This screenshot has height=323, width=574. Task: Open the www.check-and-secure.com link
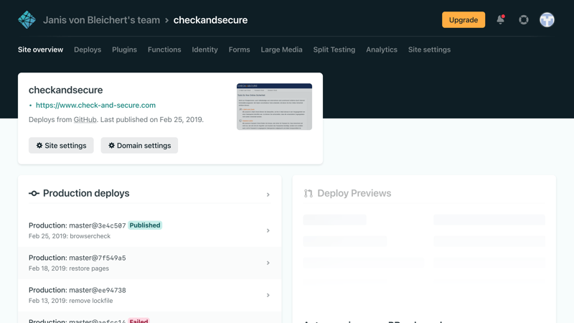click(95, 105)
